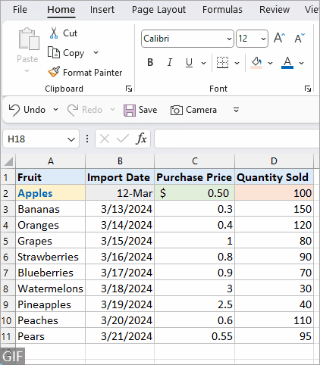Open the font size 12 dropdown

coord(263,39)
